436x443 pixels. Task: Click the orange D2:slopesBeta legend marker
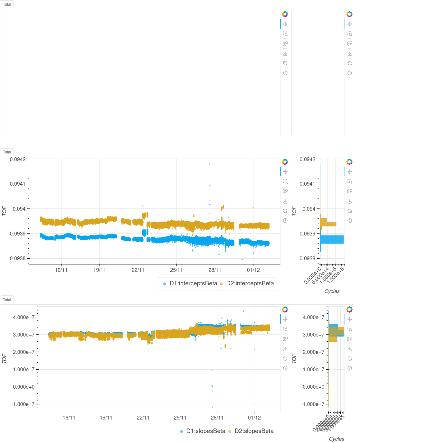point(230,431)
